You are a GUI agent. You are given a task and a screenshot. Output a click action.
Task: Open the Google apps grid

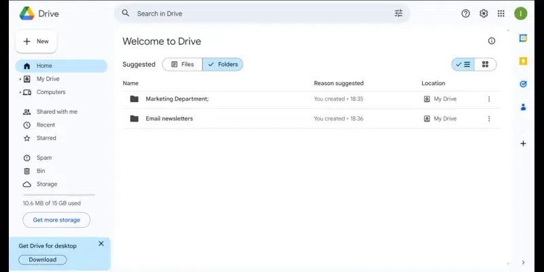pos(501,14)
